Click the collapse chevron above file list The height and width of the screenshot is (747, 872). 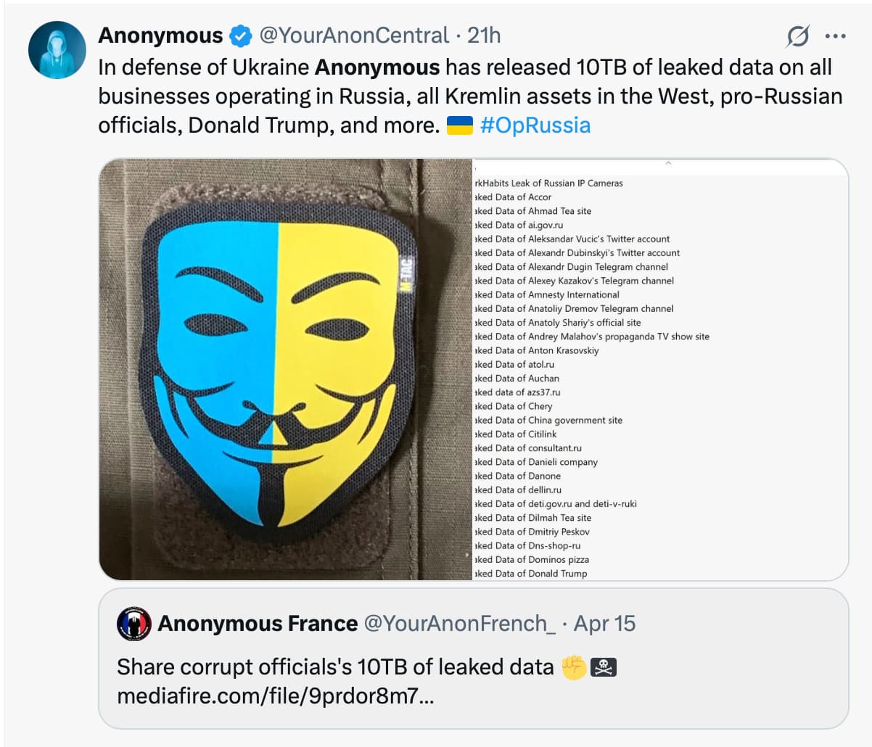point(668,163)
